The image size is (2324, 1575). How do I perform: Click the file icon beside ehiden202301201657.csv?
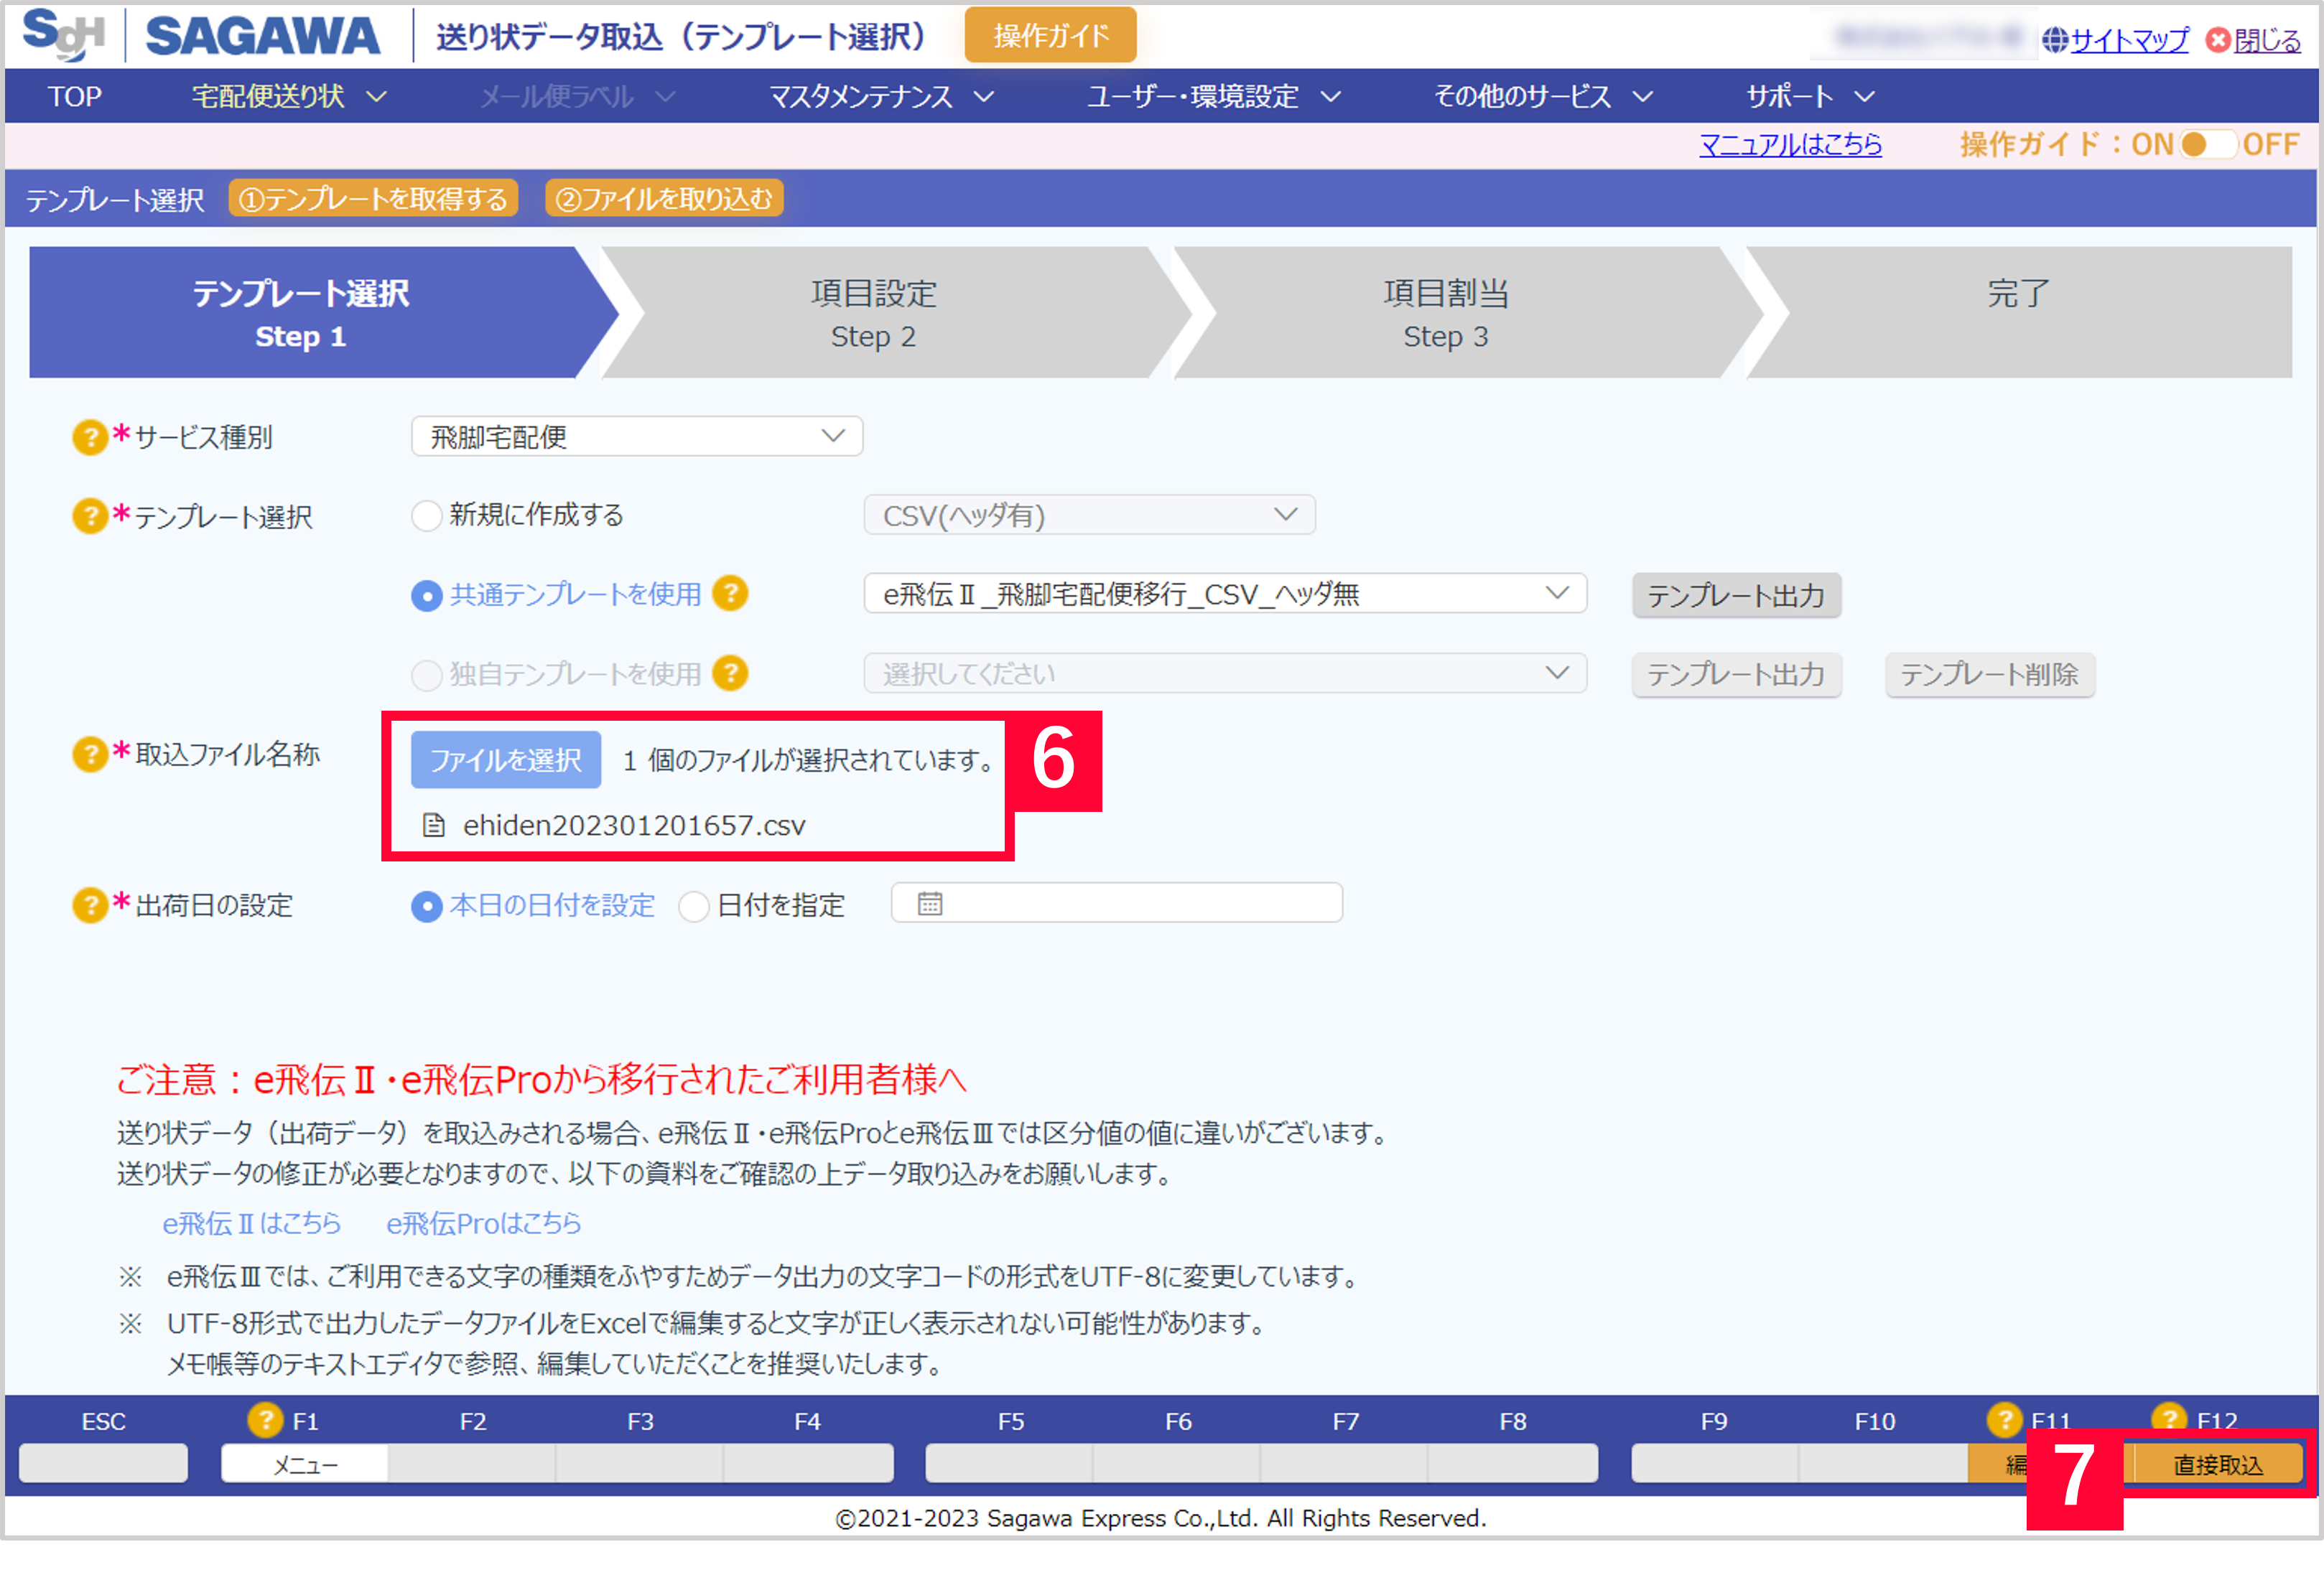tap(434, 826)
